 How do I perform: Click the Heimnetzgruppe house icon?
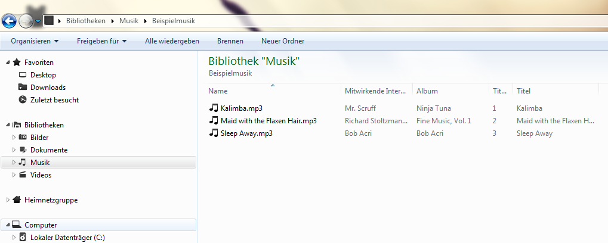(17, 200)
